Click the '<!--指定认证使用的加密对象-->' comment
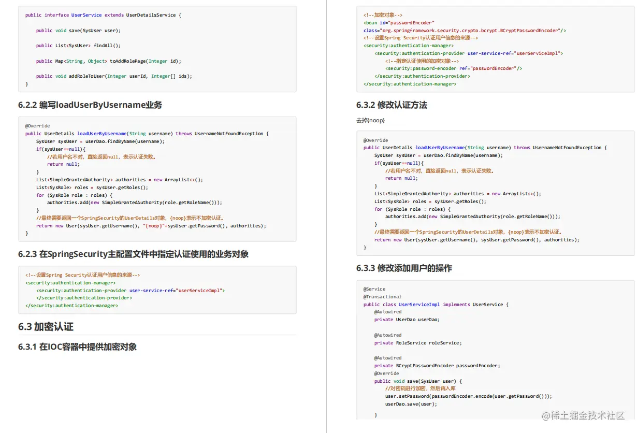637x433 pixels. [x=422, y=61]
